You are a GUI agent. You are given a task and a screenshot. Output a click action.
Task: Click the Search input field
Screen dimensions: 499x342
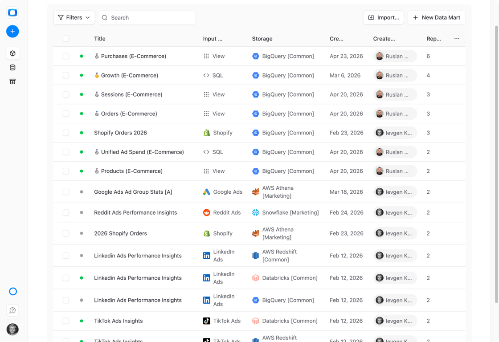(x=147, y=17)
